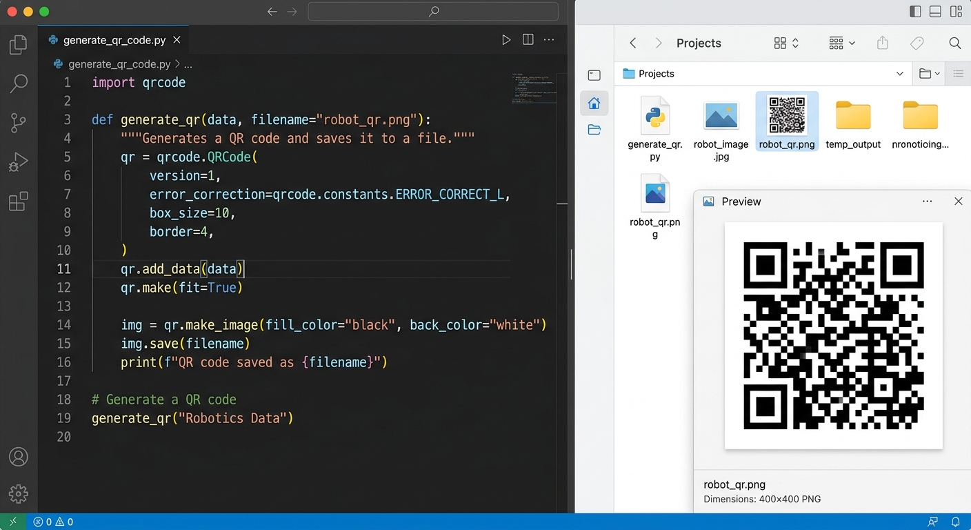Open the Explorer view in VS Code

(x=18, y=44)
